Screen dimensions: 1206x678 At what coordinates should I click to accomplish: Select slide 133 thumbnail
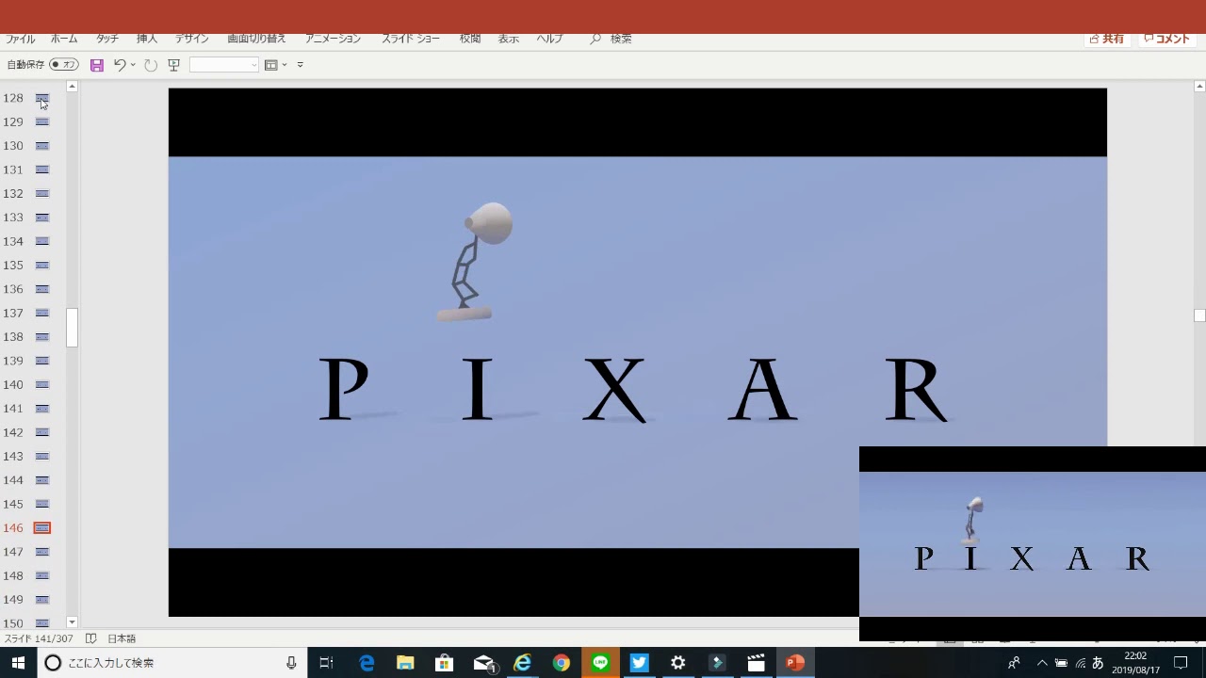click(42, 218)
